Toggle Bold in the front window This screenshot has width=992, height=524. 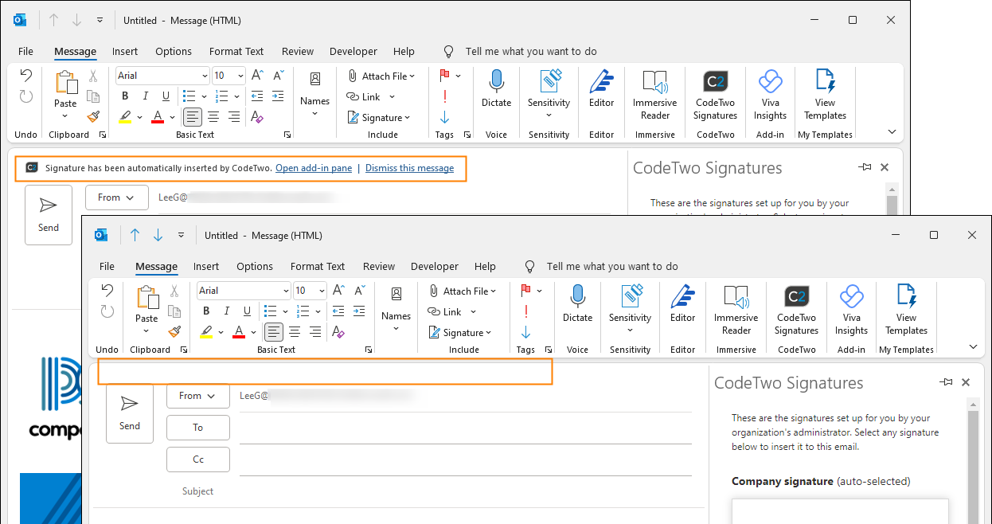(x=206, y=311)
